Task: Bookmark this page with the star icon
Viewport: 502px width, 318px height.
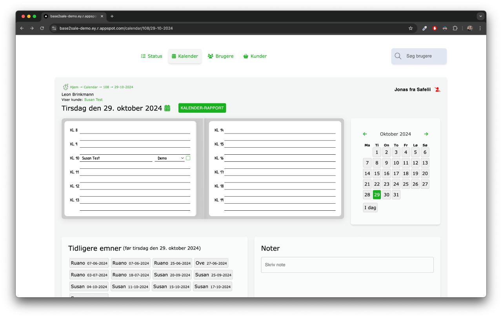Action: click(411, 28)
